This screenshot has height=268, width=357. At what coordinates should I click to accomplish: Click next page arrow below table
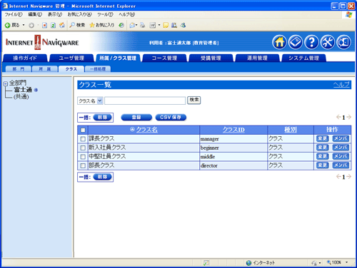click(348, 177)
